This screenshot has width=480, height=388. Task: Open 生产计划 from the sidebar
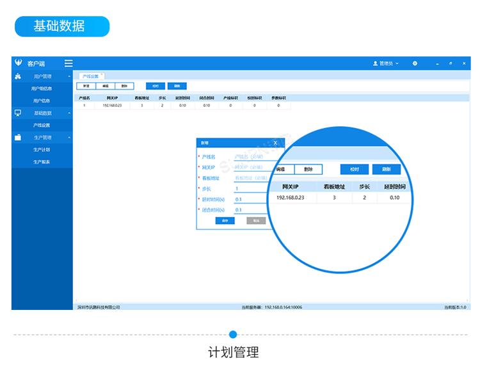[x=42, y=150]
